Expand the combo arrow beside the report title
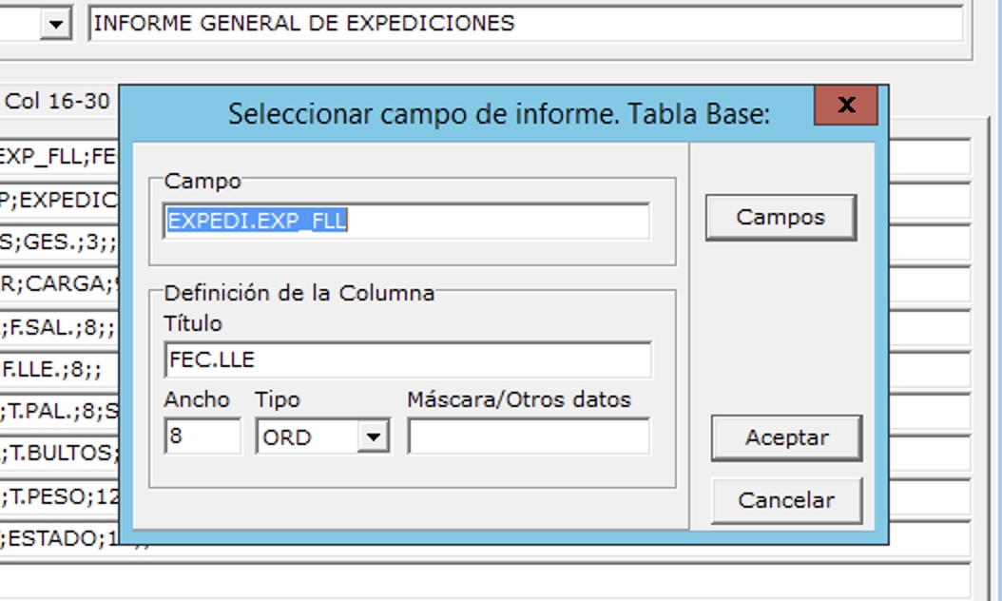 [x=56, y=25]
